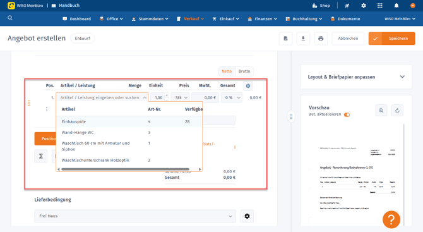Download the offer with download icon
Image resolution: width=423 pixels, height=232 pixels.
303,39
